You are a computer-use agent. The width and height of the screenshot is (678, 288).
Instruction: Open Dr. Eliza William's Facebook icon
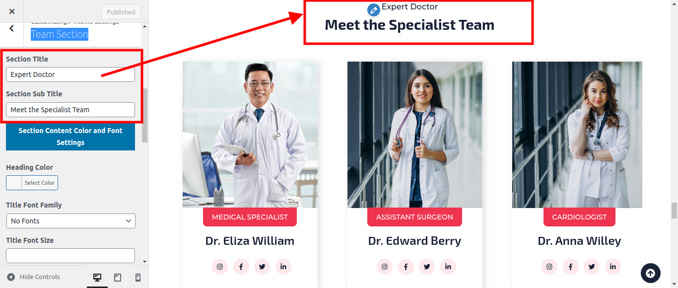tap(241, 267)
